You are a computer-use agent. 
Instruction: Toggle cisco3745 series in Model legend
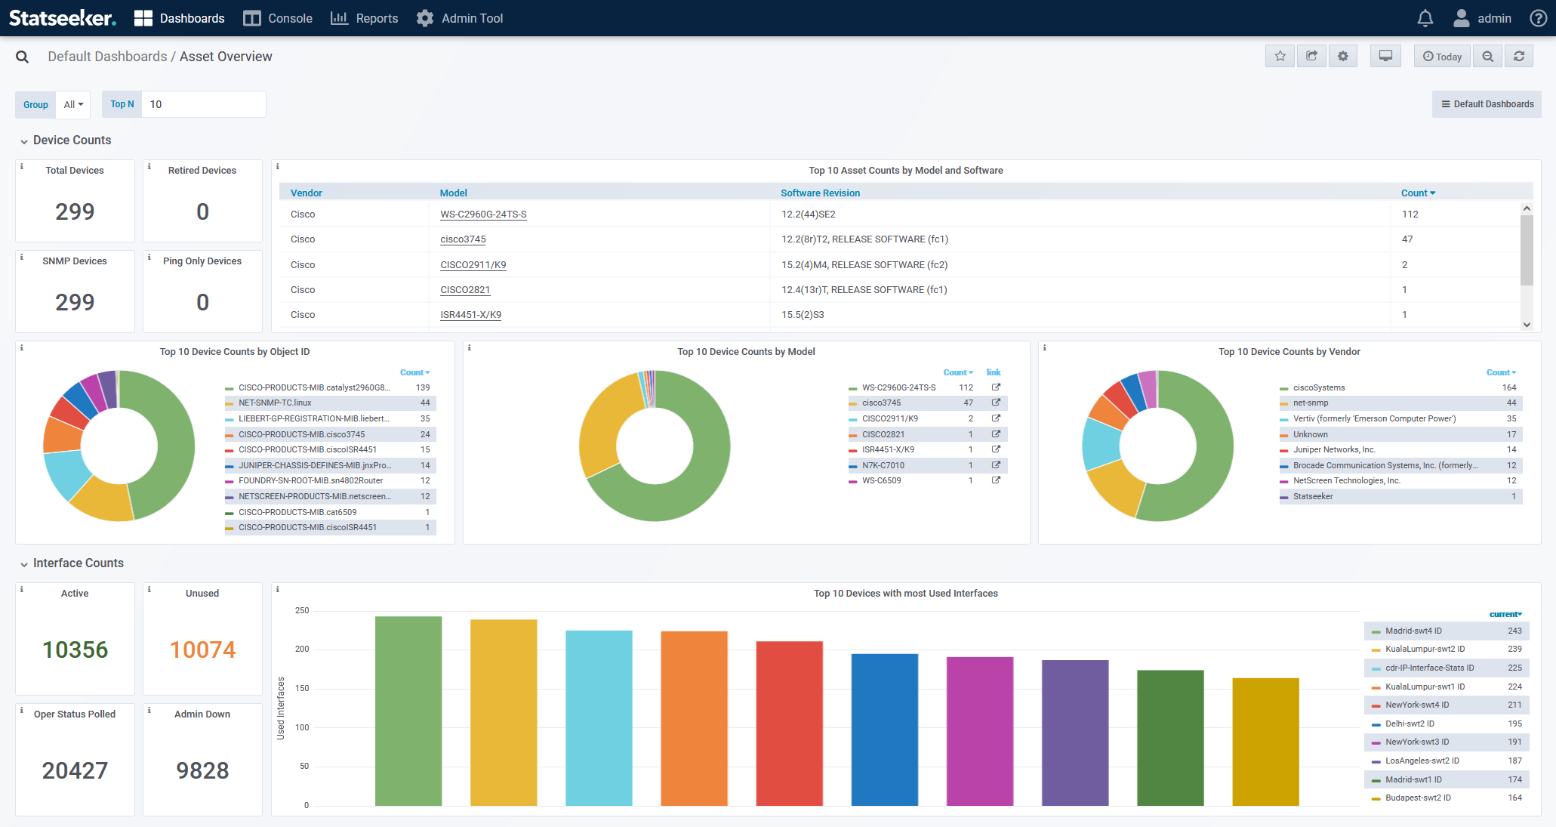coord(881,403)
